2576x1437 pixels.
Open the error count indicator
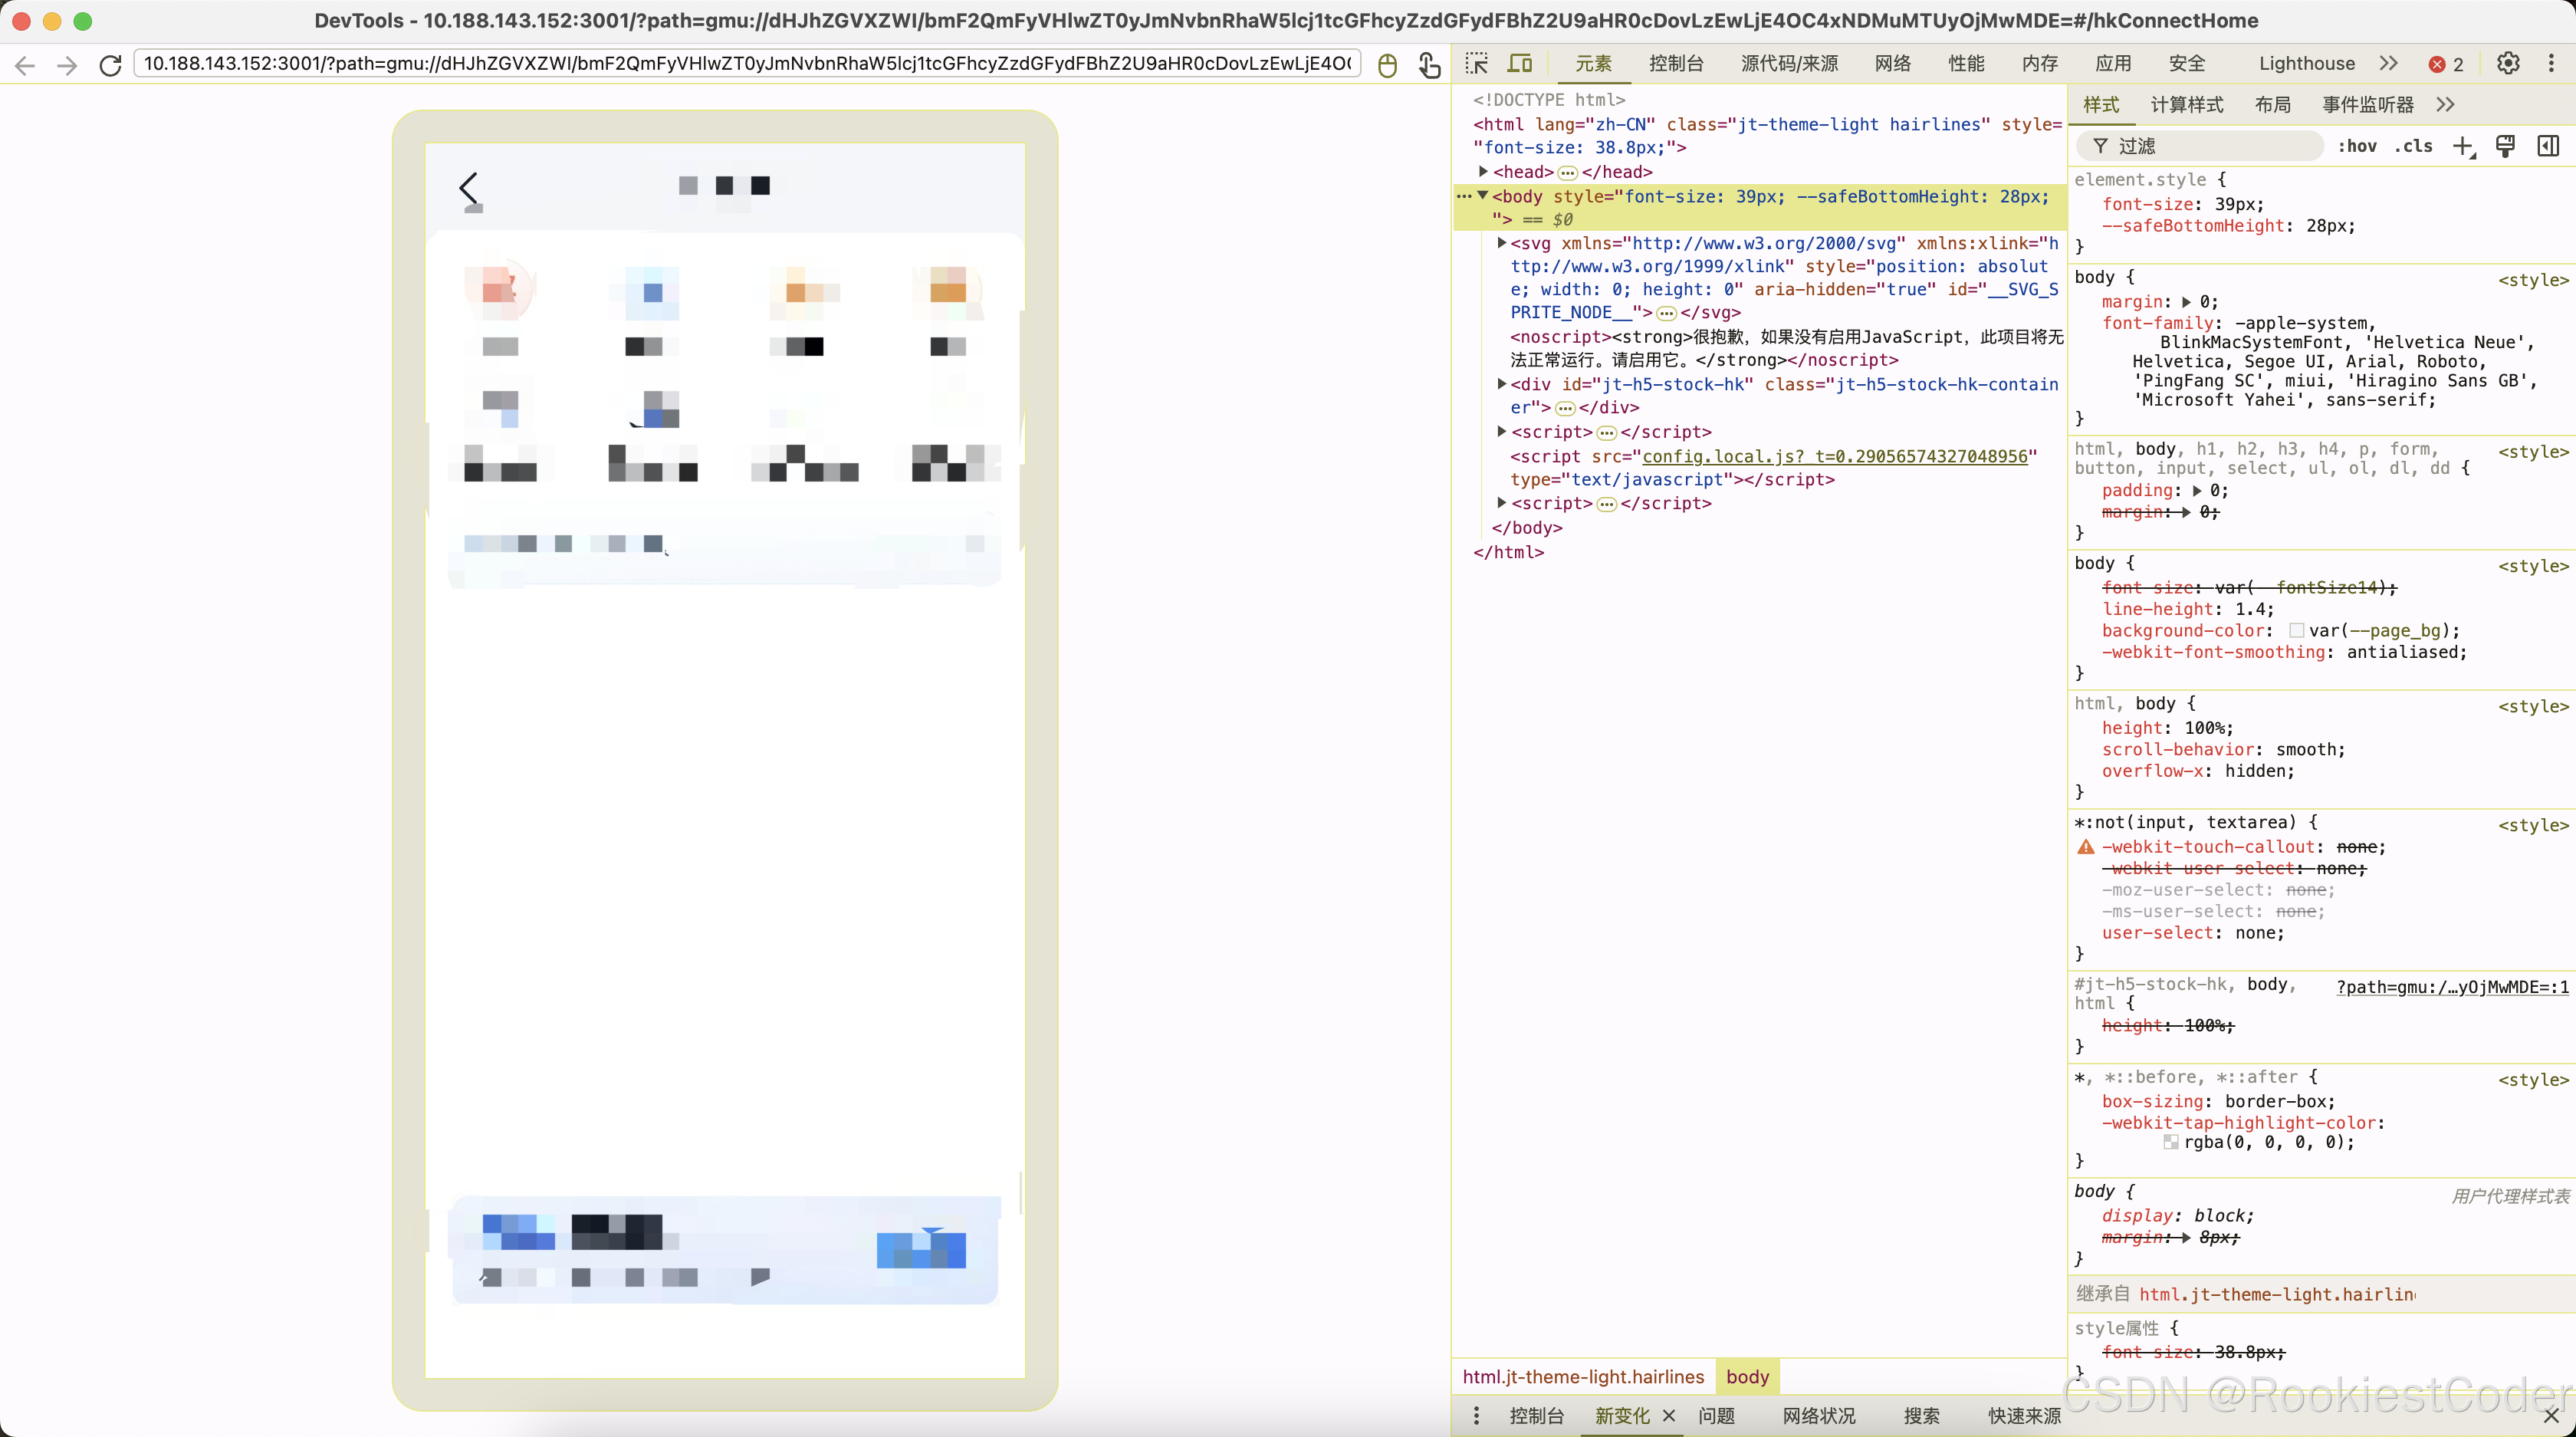[x=2446, y=65]
